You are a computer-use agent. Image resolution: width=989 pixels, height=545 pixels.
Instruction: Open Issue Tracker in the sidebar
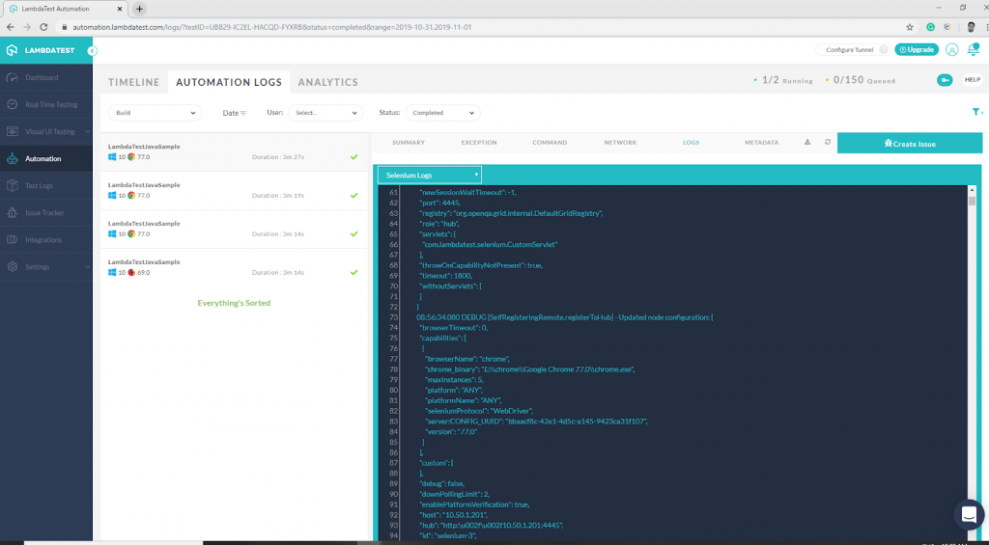44,212
